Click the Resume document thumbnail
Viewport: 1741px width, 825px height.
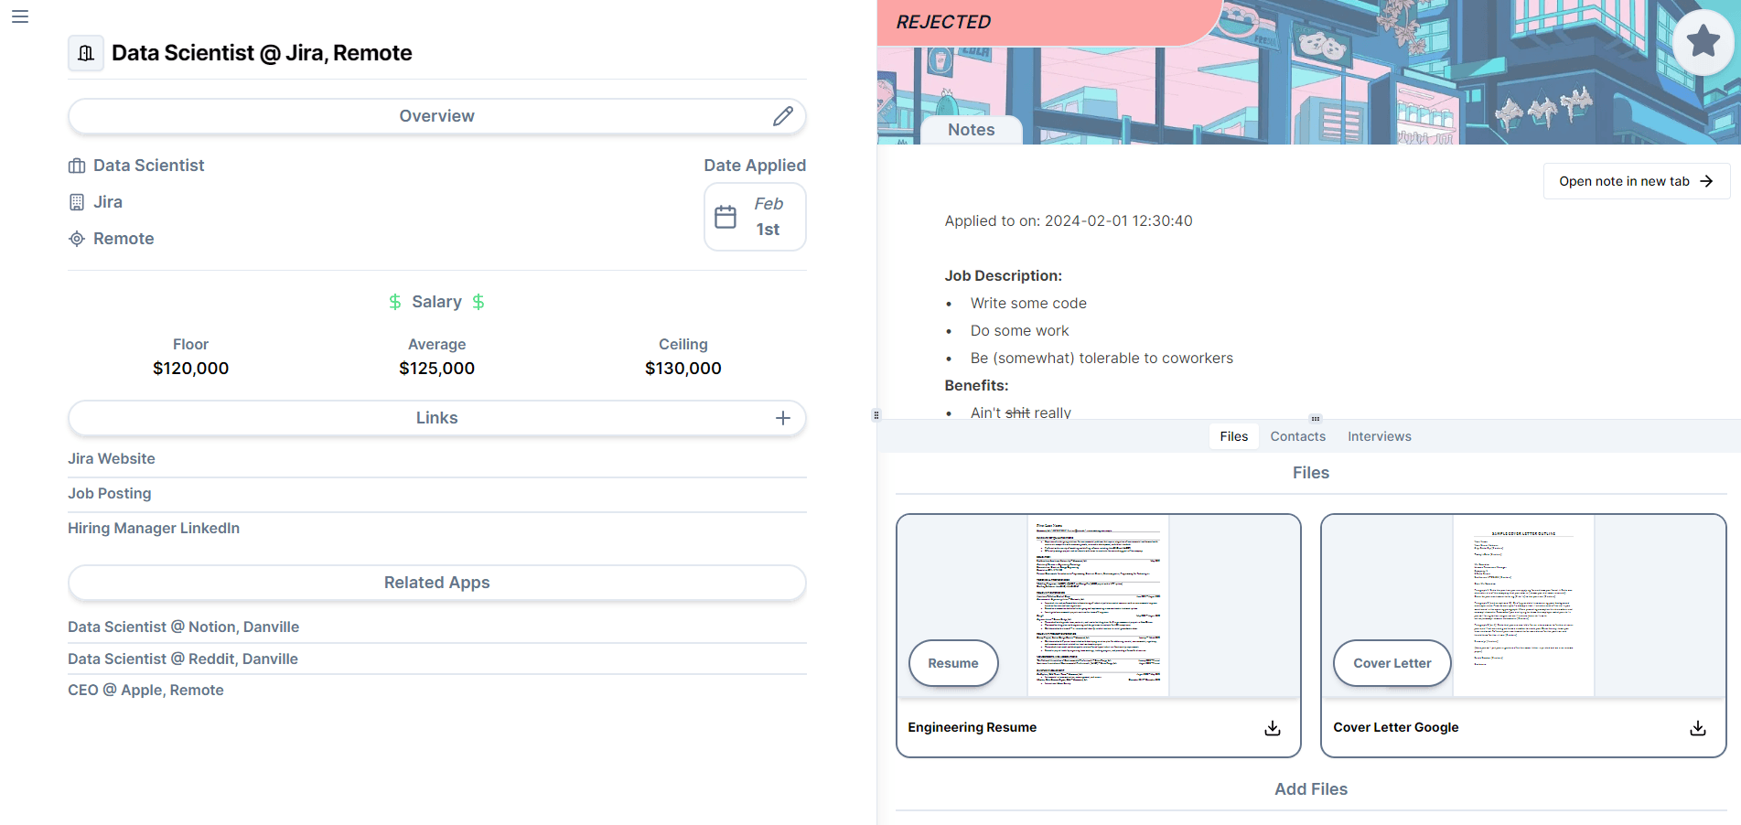point(1098,605)
